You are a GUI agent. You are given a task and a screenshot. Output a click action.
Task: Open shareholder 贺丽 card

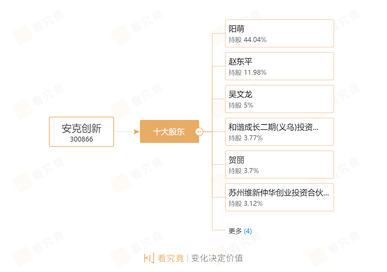point(279,165)
